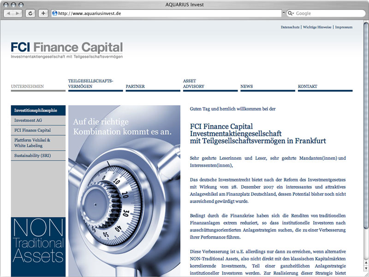
Task: Click the NON Traditional Assets banner
Action: (x=38, y=247)
